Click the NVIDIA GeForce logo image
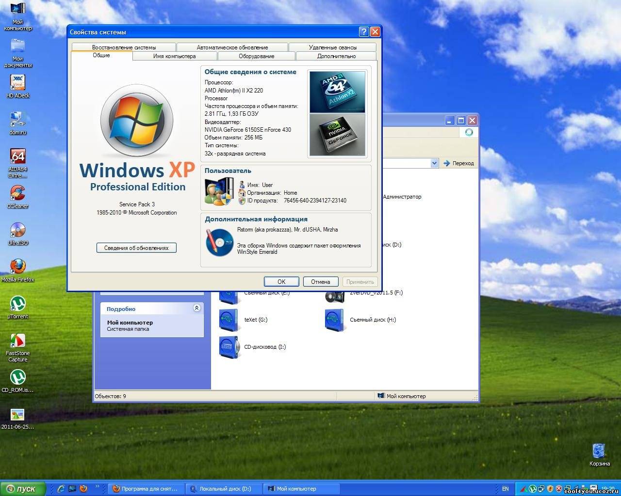The height and width of the screenshot is (496, 621). pos(337,135)
